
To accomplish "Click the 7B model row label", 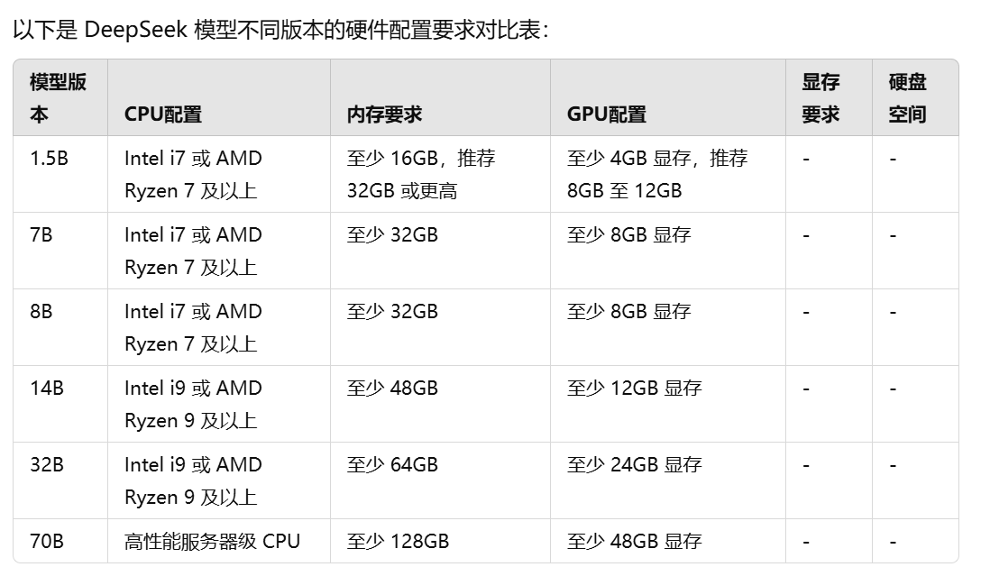I will coord(60,251).
